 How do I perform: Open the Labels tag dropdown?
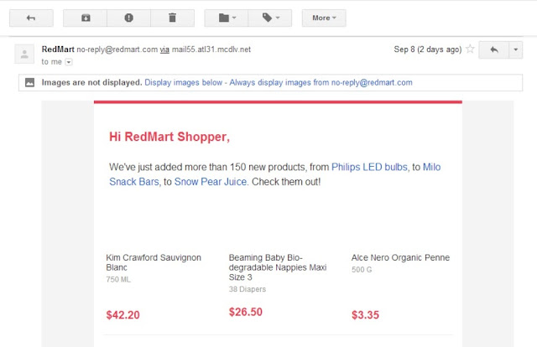click(270, 18)
